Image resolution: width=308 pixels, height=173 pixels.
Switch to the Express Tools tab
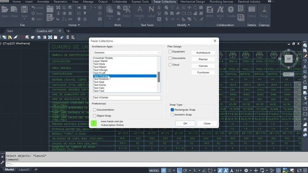[x=140, y=1]
